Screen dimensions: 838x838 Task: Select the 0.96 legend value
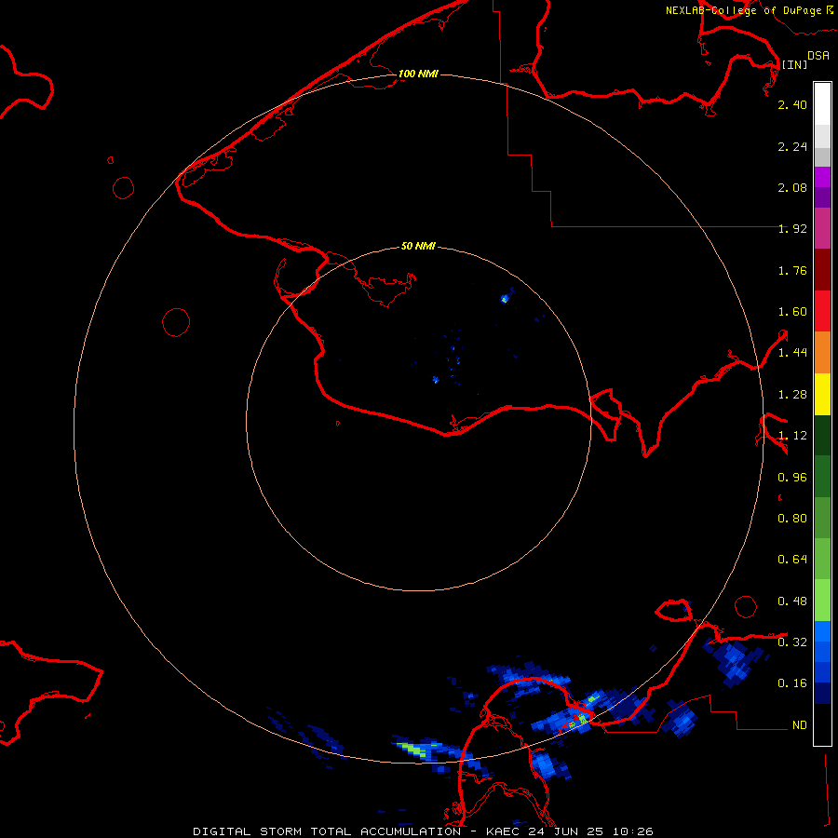pos(792,478)
